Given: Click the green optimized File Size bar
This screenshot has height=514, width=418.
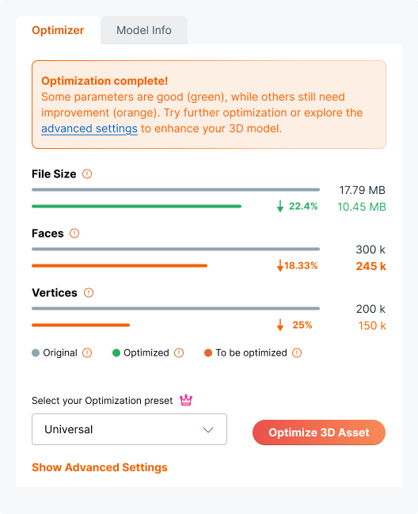Looking at the screenshot, I should (137, 207).
